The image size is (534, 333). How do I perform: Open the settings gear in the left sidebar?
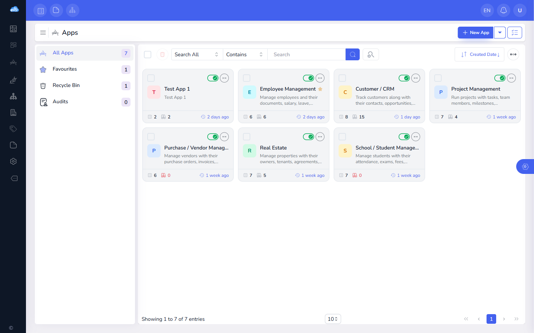(x=13, y=161)
